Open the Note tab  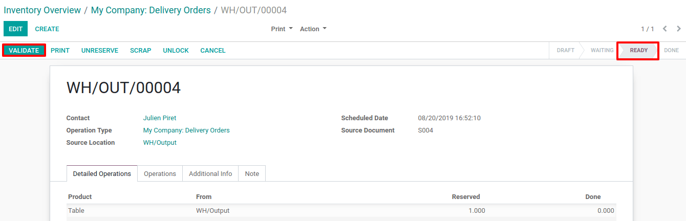pyautogui.click(x=252, y=173)
